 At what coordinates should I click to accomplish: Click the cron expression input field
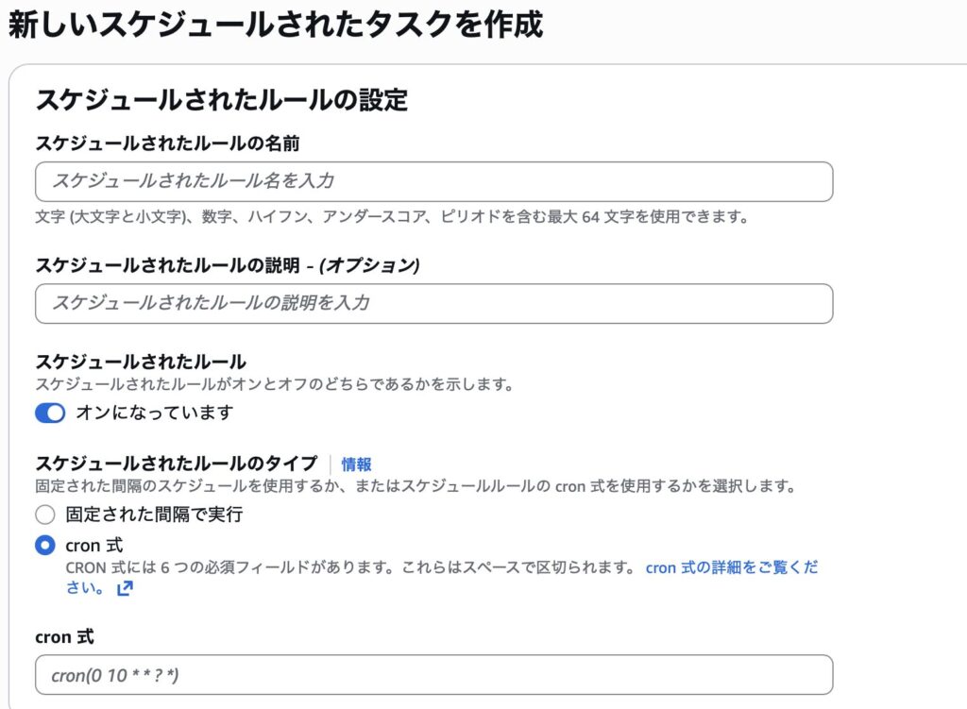433,675
